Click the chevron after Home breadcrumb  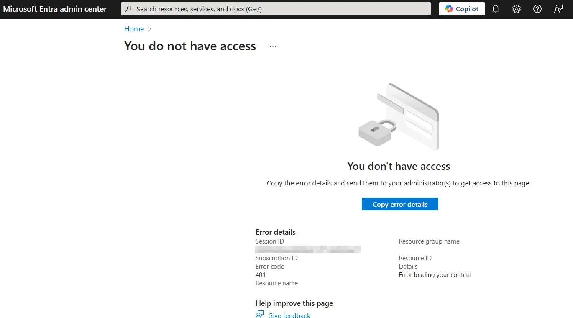click(x=150, y=29)
